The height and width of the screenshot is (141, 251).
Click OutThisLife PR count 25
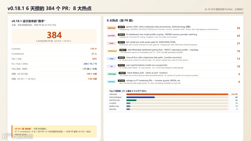point(236,100)
